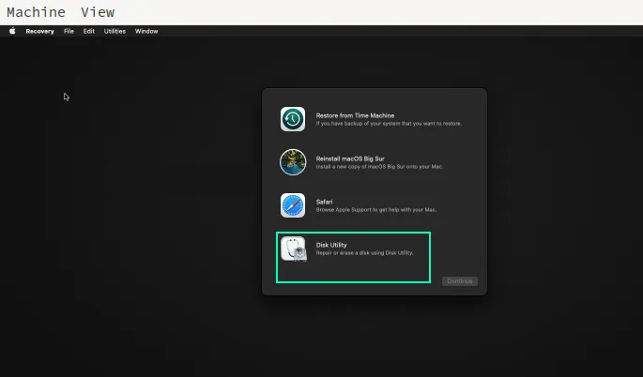This screenshot has height=377, width=643.
Task: Select the macOS Big Sur installer icon
Action: tap(293, 162)
